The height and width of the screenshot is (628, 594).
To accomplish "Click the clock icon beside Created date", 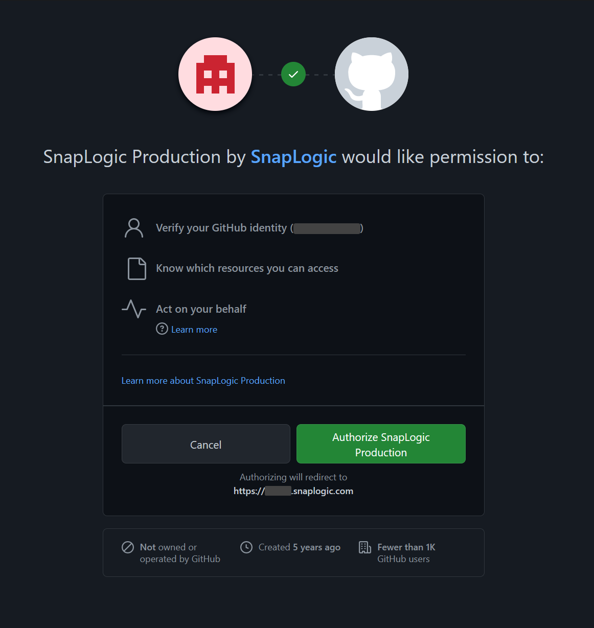I will tap(246, 547).
